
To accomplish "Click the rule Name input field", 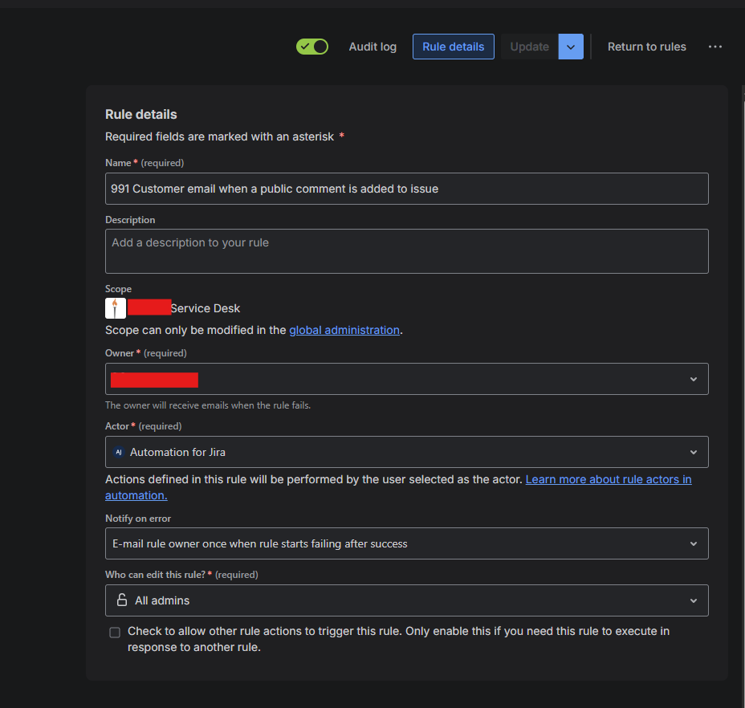I will point(406,188).
